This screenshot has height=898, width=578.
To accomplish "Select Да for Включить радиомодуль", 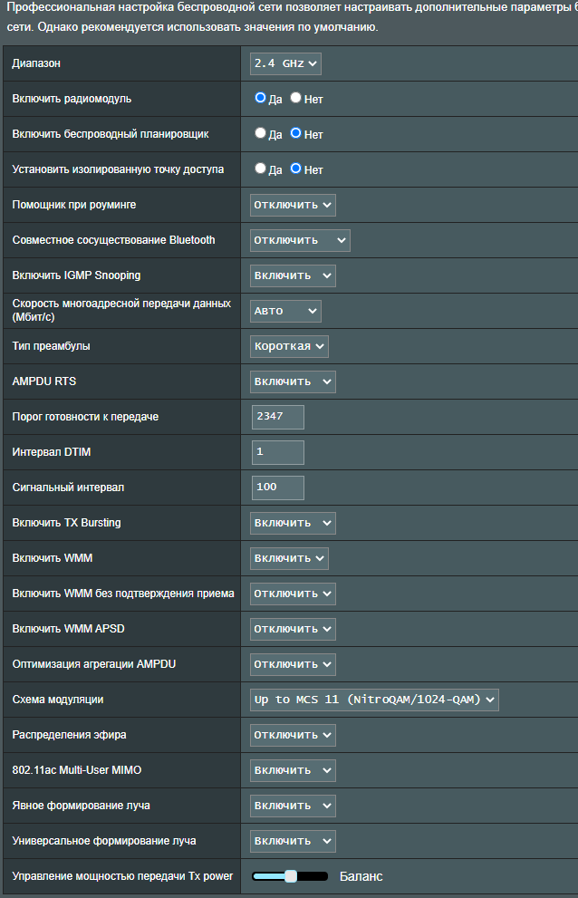I will coord(261,98).
